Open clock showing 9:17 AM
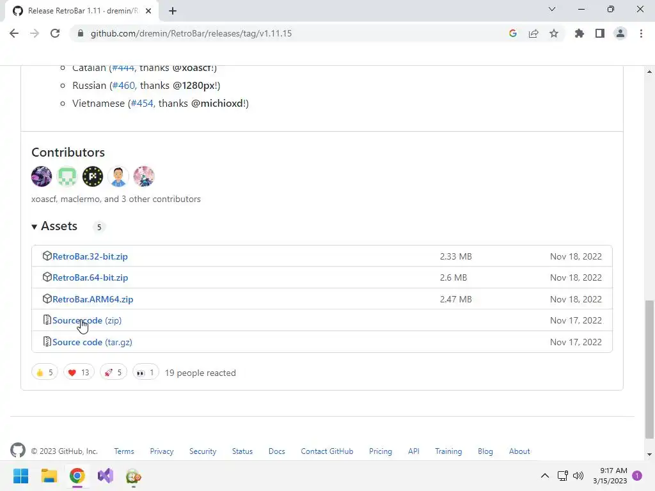Image resolution: width=655 pixels, height=491 pixels. [610, 476]
